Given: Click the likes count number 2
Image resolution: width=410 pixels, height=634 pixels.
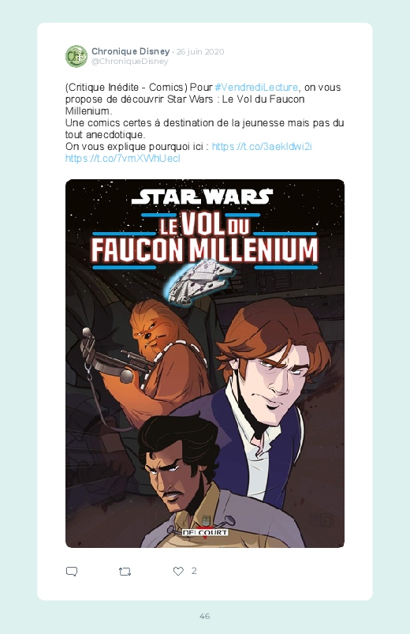Looking at the screenshot, I should [194, 571].
